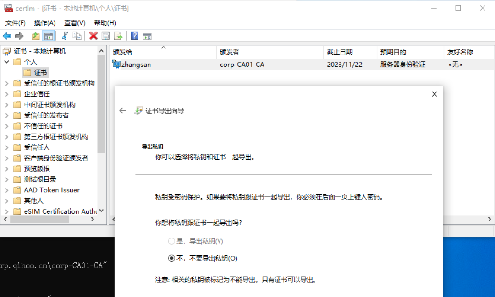Click the 服务器身份验证 purpose cell
Image resolution: width=495 pixels, height=297 pixels.
[x=403, y=65]
